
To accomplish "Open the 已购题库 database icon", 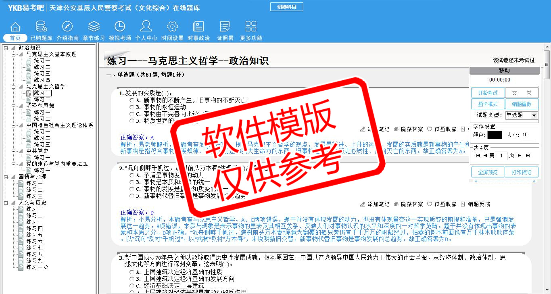I will point(41,27).
